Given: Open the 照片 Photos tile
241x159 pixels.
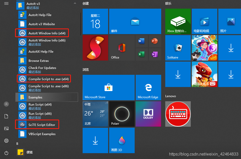Looking at the screenshot, I should pos(230,21).
